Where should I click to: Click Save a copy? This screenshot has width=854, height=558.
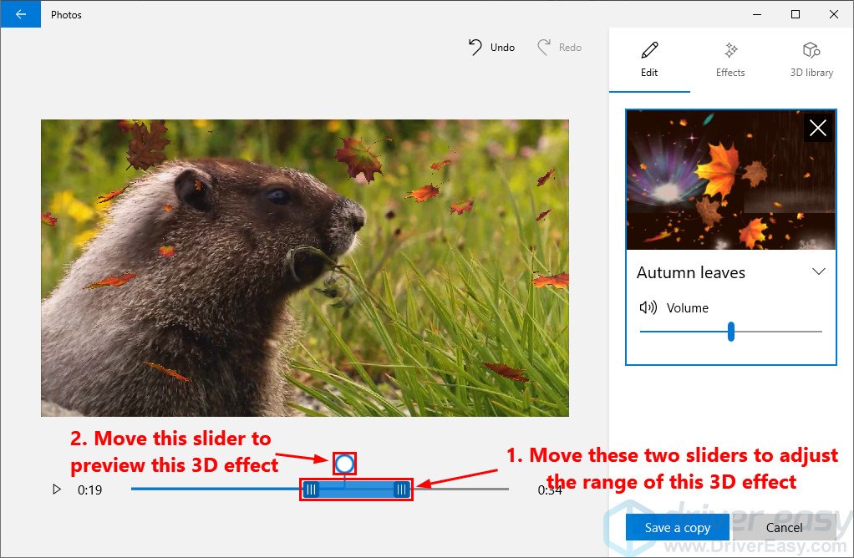coord(677,527)
